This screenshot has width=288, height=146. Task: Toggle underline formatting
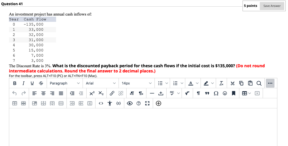(32, 83)
